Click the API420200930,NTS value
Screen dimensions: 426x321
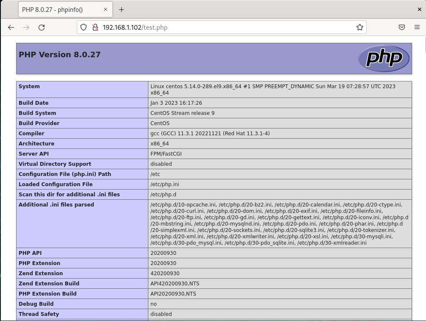pyautogui.click(x=175, y=284)
